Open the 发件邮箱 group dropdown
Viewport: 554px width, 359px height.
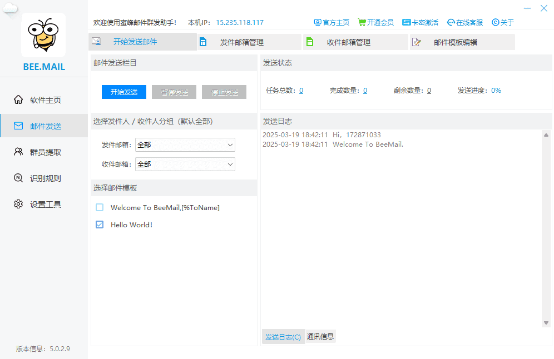point(185,144)
